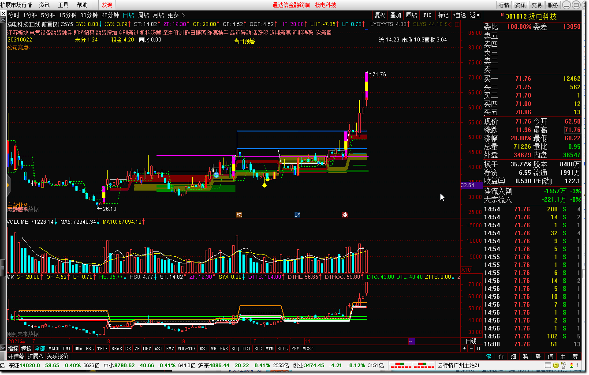Switch to 5分钟 period
Viewport: 589px width, 375px height.
coord(48,15)
